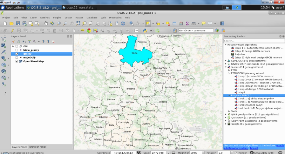Uncheck the gminy layer checkbox
285x154 pixels.
click(x=17, y=54)
